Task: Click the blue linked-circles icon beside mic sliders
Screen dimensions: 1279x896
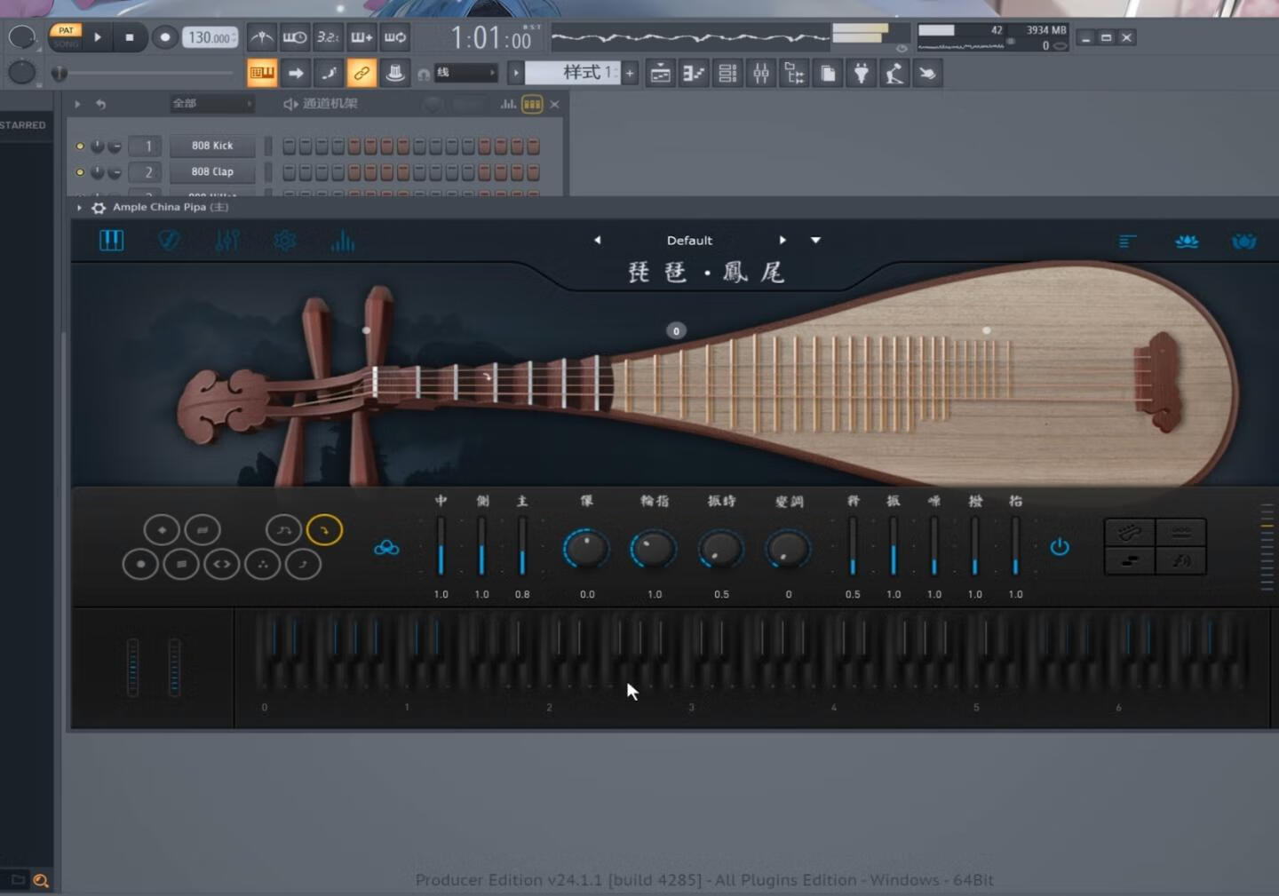Action: point(386,548)
